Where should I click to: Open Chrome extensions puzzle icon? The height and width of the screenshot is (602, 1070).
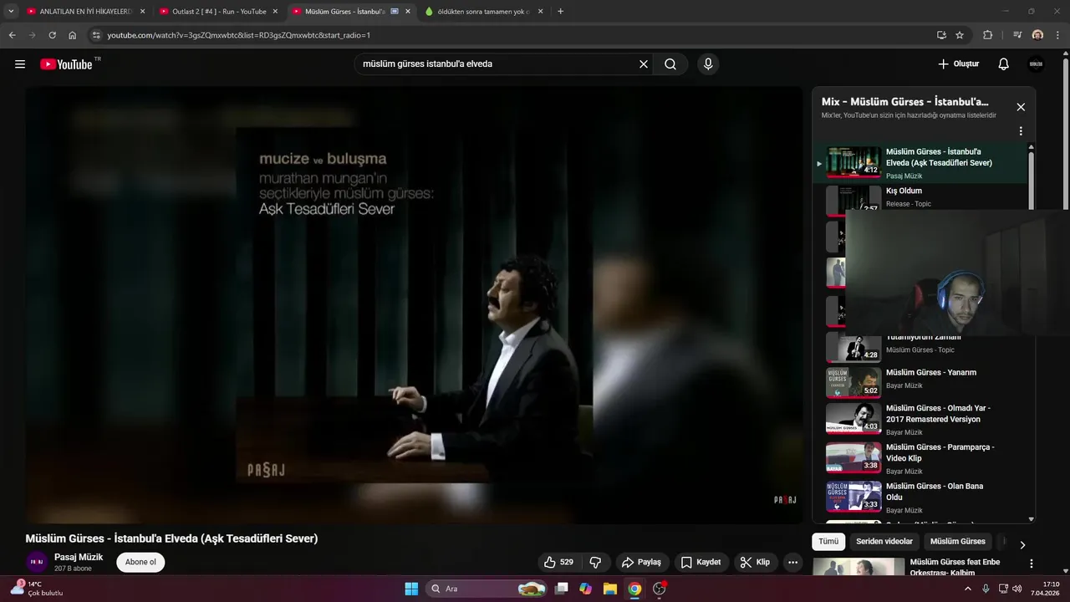(988, 35)
